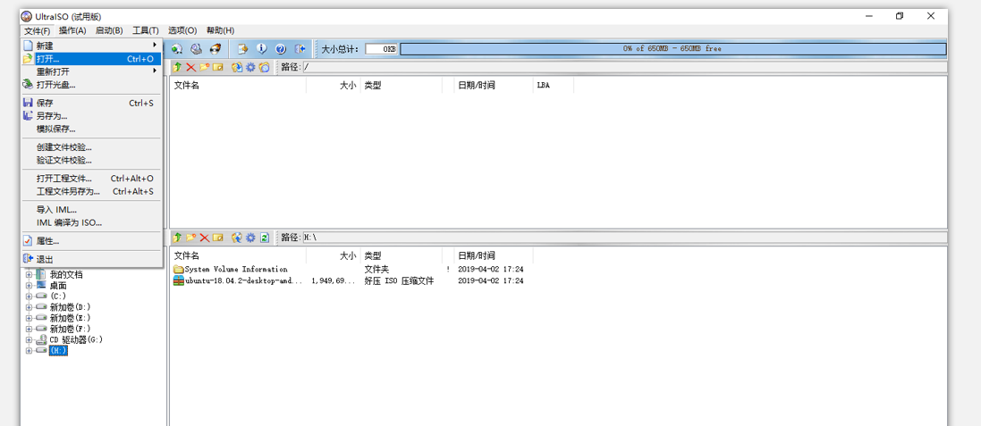The width and height of the screenshot is (981, 426).
Task: Go up one level in image pane (路径 /)
Action: click(x=177, y=67)
